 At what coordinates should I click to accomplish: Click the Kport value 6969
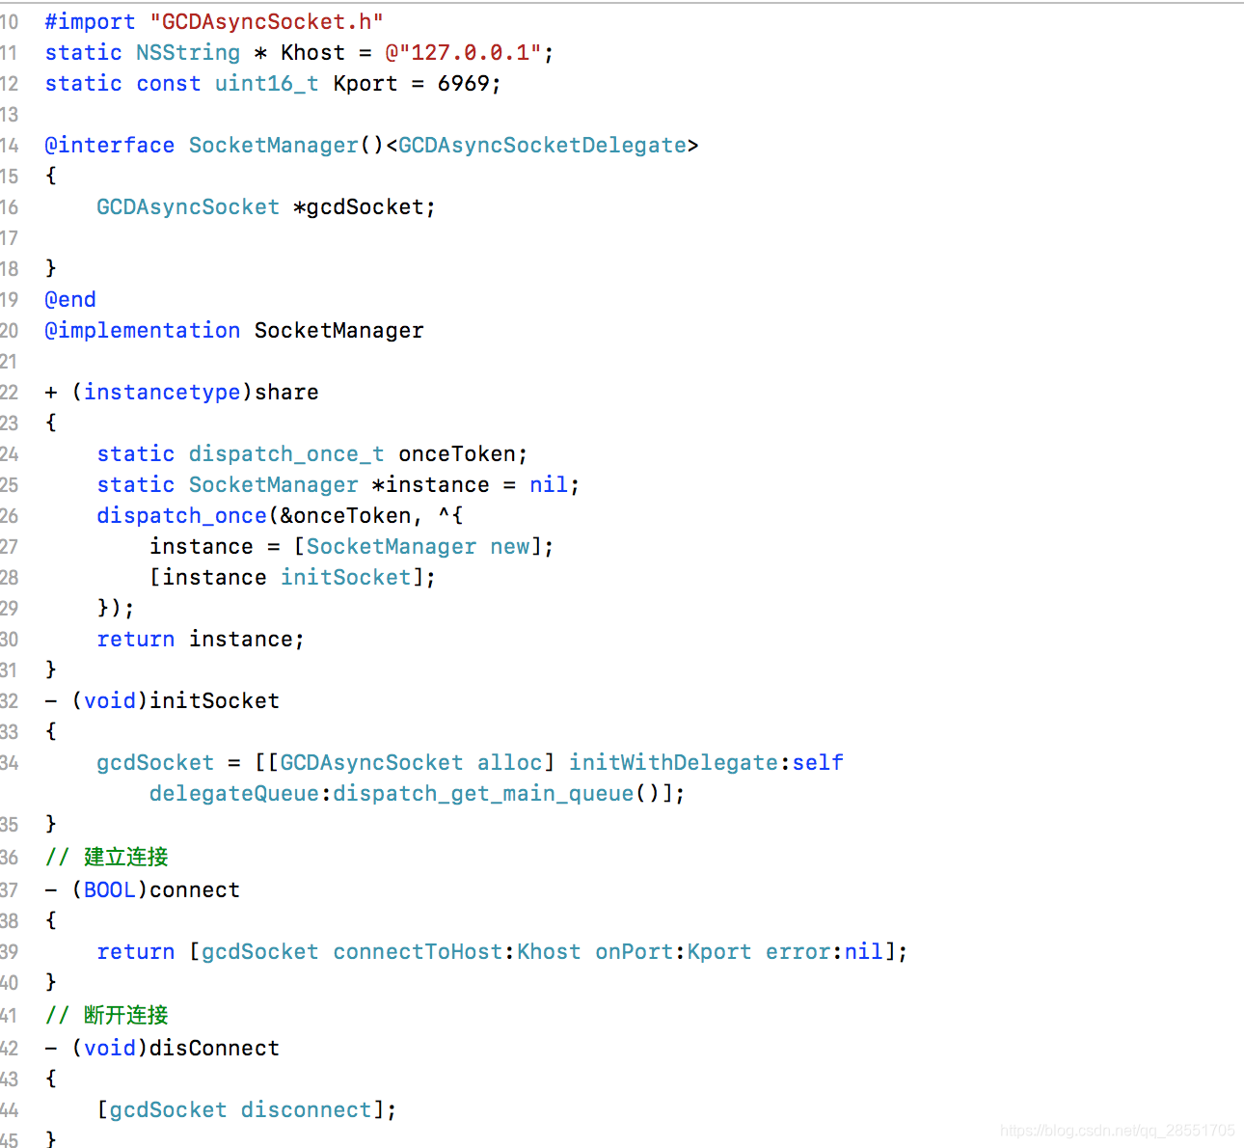464,83
